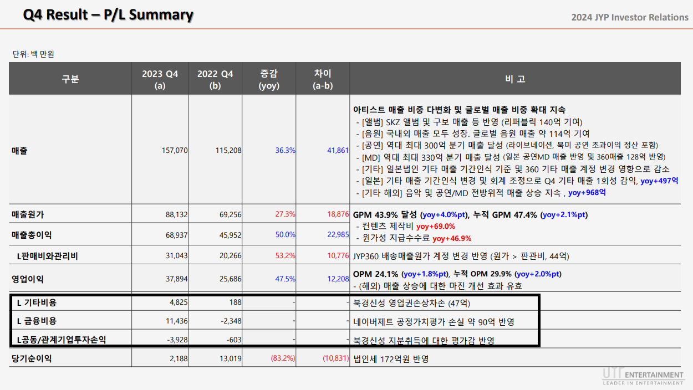Screen dimensions: 693x390
Task: Click the revenue value 115,208
Action: pos(229,150)
